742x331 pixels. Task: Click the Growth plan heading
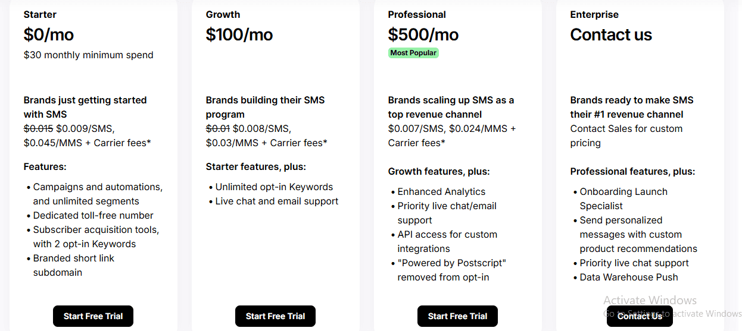[223, 14]
